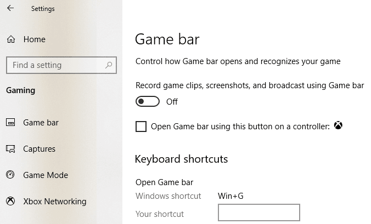The width and height of the screenshot is (371, 224).
Task: Switch to the Game Mode page
Action: [x=46, y=175]
